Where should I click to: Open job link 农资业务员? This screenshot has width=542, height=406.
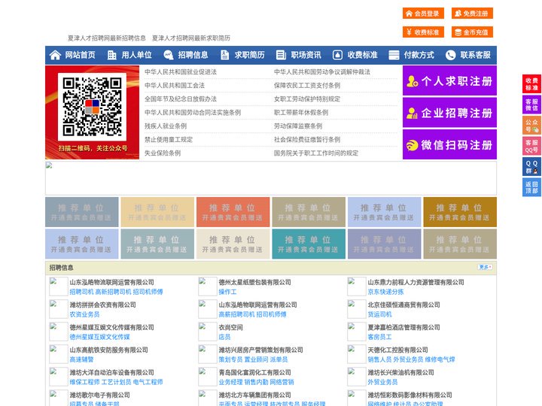click(x=84, y=314)
